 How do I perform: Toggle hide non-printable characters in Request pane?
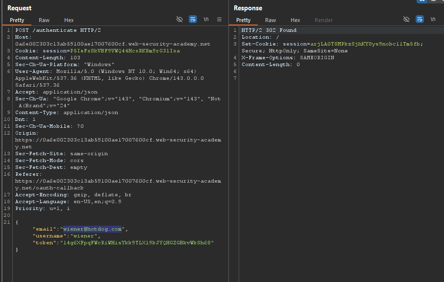tap(179, 19)
